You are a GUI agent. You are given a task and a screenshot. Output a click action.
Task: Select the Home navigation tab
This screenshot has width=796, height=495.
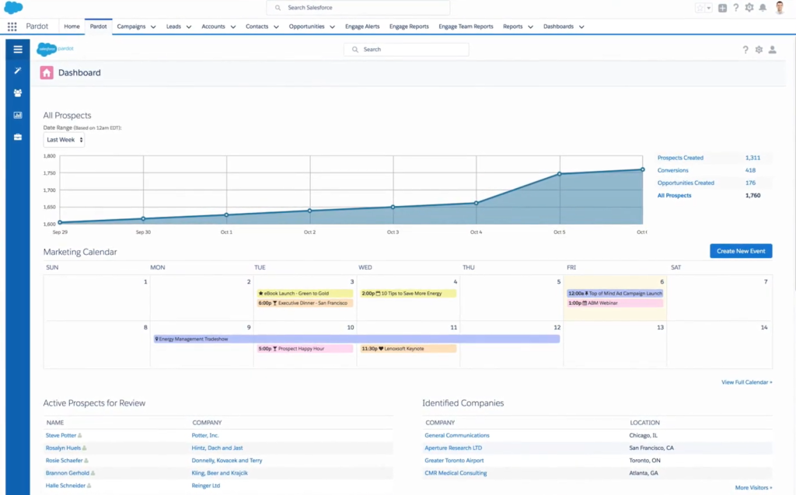[72, 26]
